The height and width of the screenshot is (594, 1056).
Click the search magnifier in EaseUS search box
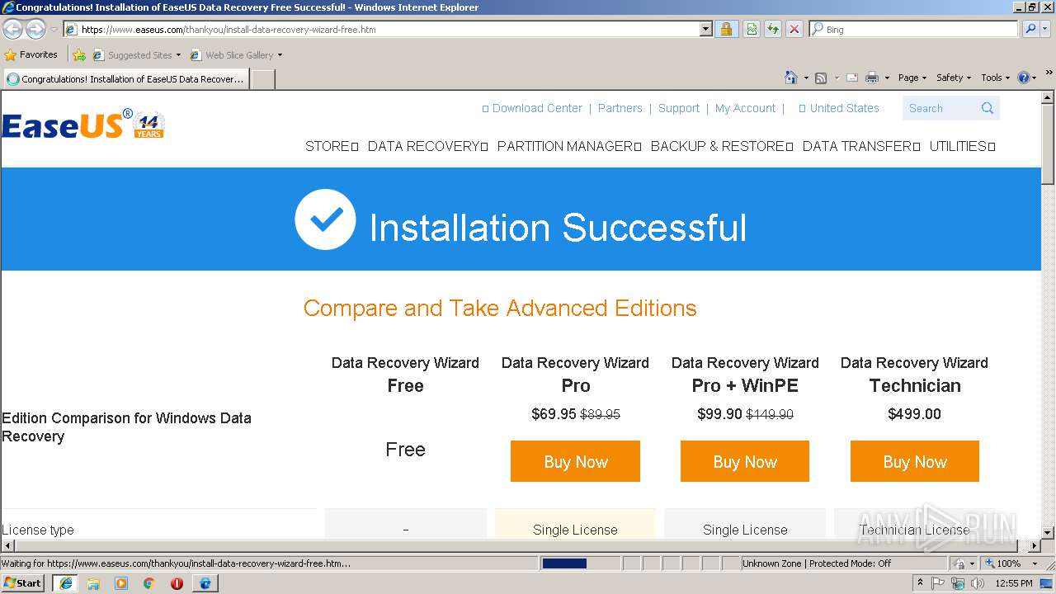click(x=988, y=108)
